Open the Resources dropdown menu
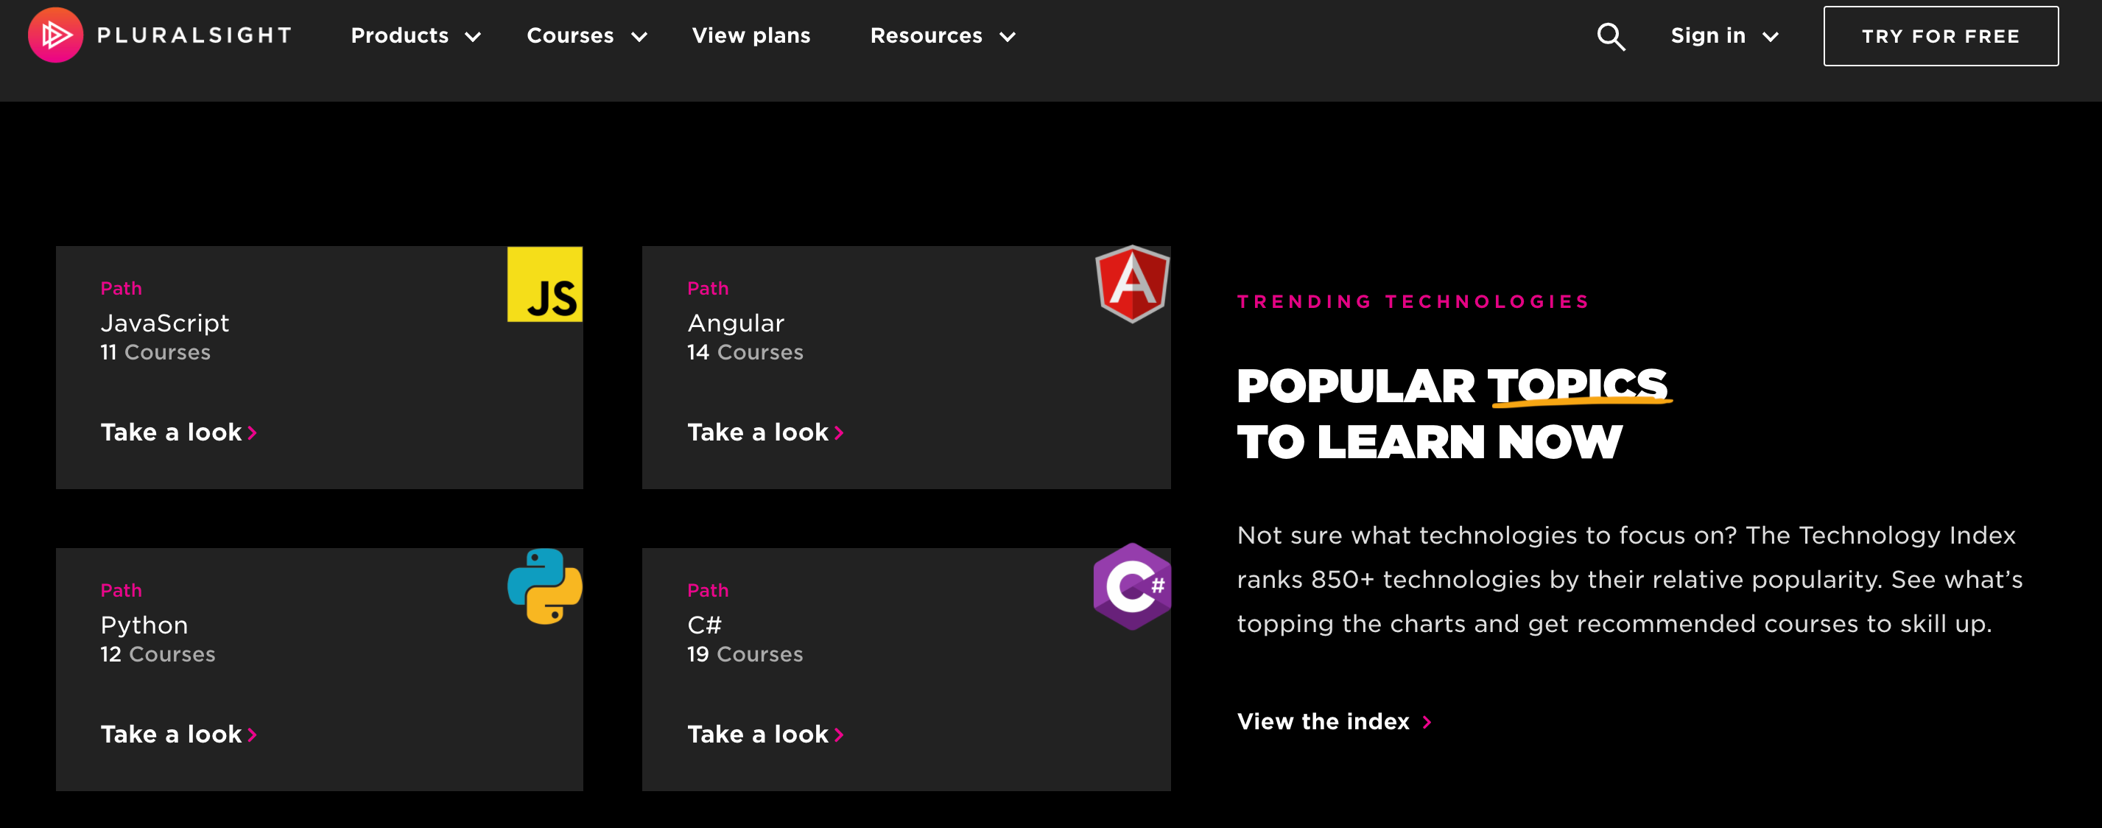This screenshot has height=828, width=2102. 942,36
